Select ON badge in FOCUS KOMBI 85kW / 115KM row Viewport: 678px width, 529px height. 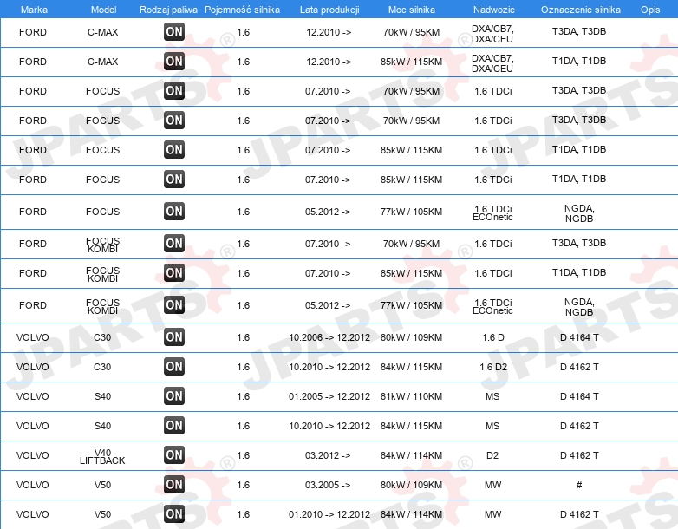click(173, 272)
